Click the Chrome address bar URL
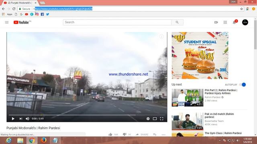The image size is (257, 144). [63, 9]
